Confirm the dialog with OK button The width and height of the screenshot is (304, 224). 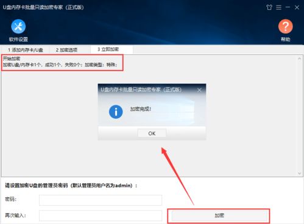(x=152, y=133)
